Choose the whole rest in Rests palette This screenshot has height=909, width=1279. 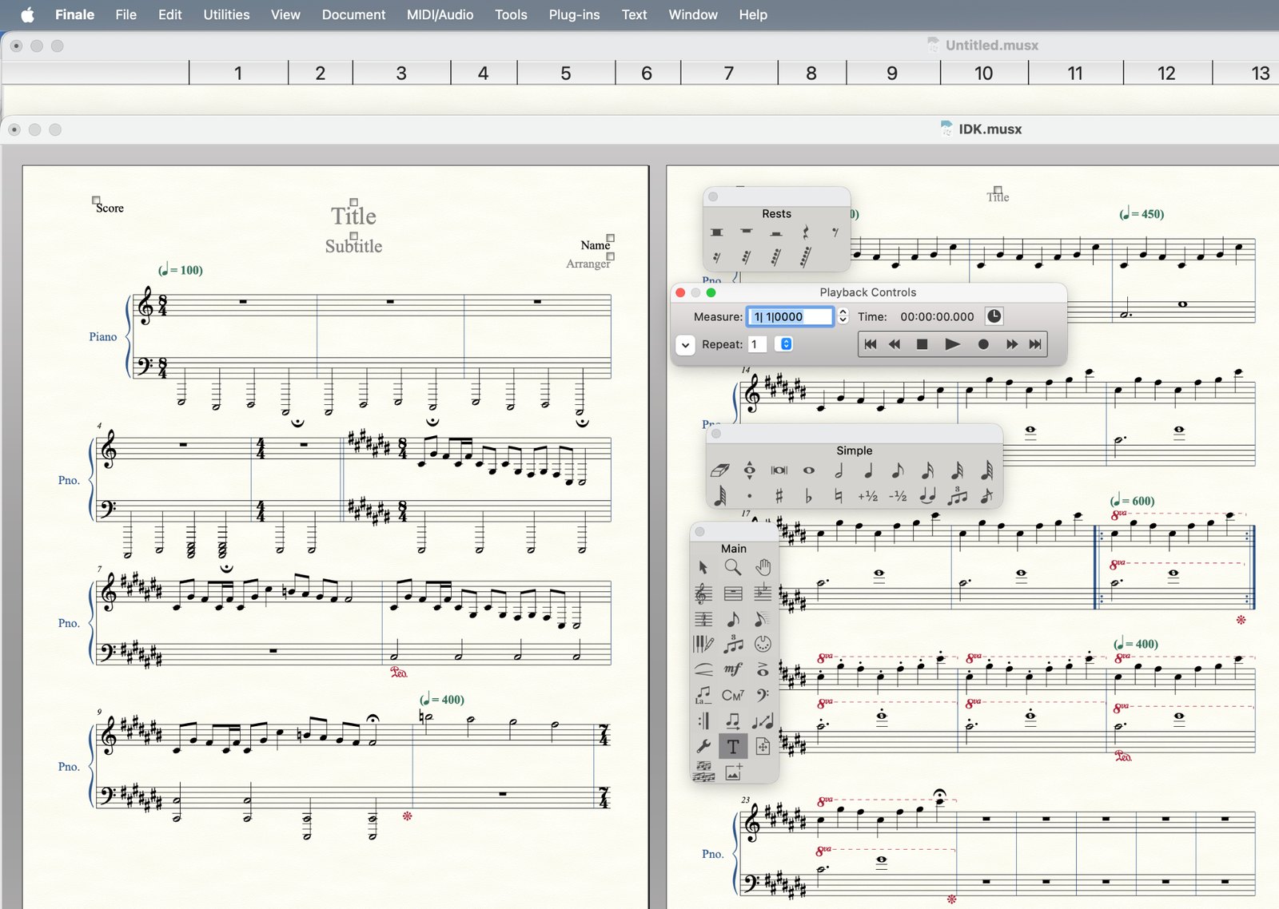coord(747,232)
